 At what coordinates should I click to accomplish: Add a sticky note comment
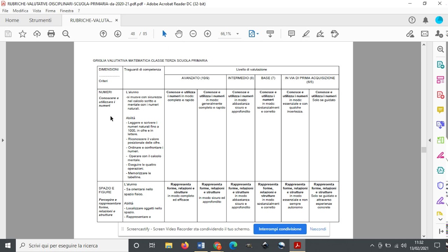click(x=292, y=34)
